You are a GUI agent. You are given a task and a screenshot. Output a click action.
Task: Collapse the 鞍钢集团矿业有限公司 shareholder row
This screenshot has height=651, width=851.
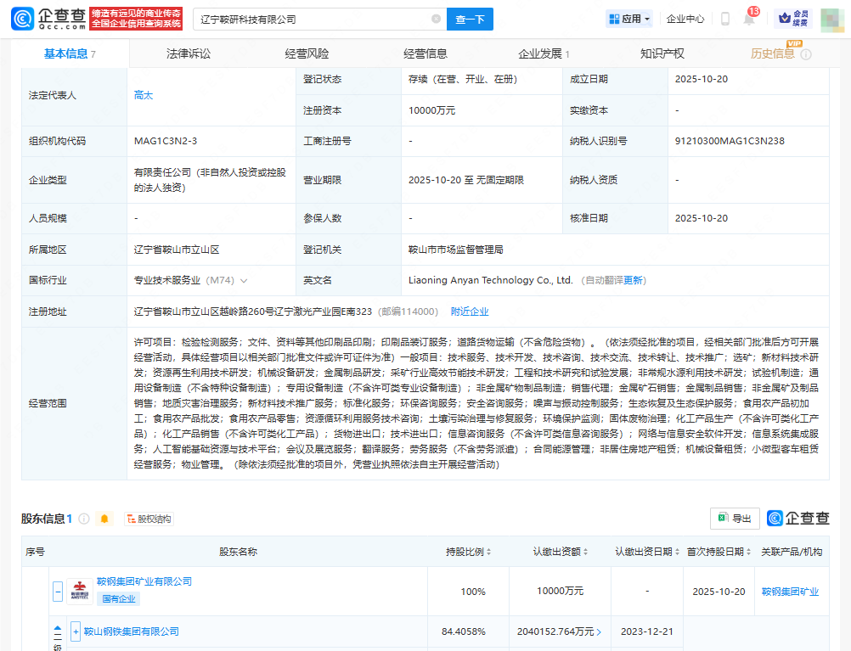58,591
